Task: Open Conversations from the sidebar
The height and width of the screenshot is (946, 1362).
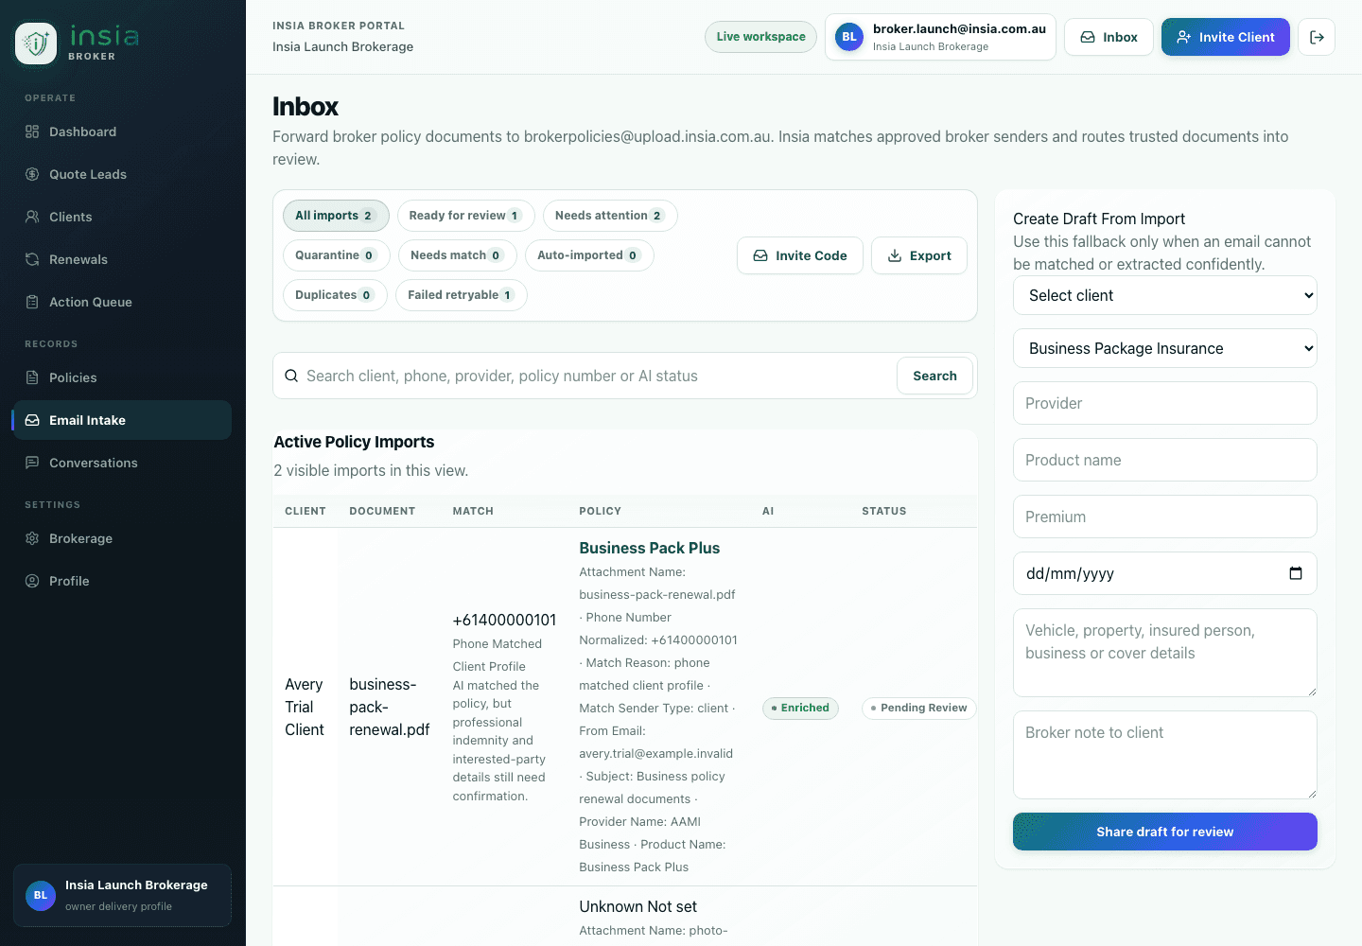Action: [122, 463]
